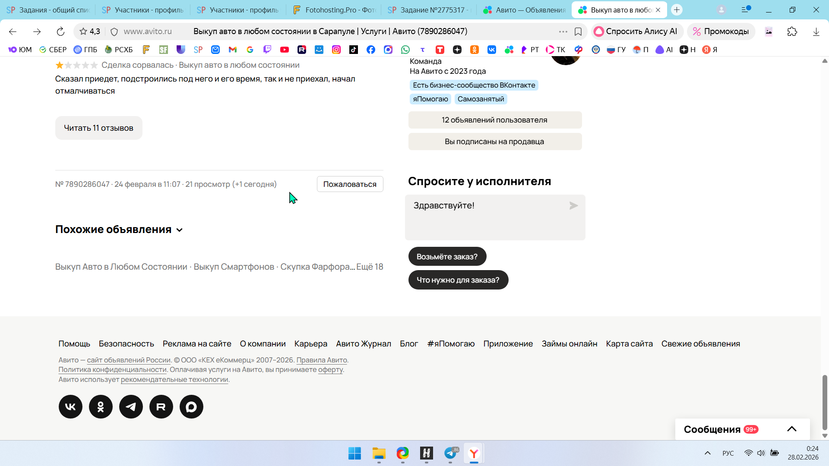Send the message with arrow icon

pyautogui.click(x=573, y=206)
